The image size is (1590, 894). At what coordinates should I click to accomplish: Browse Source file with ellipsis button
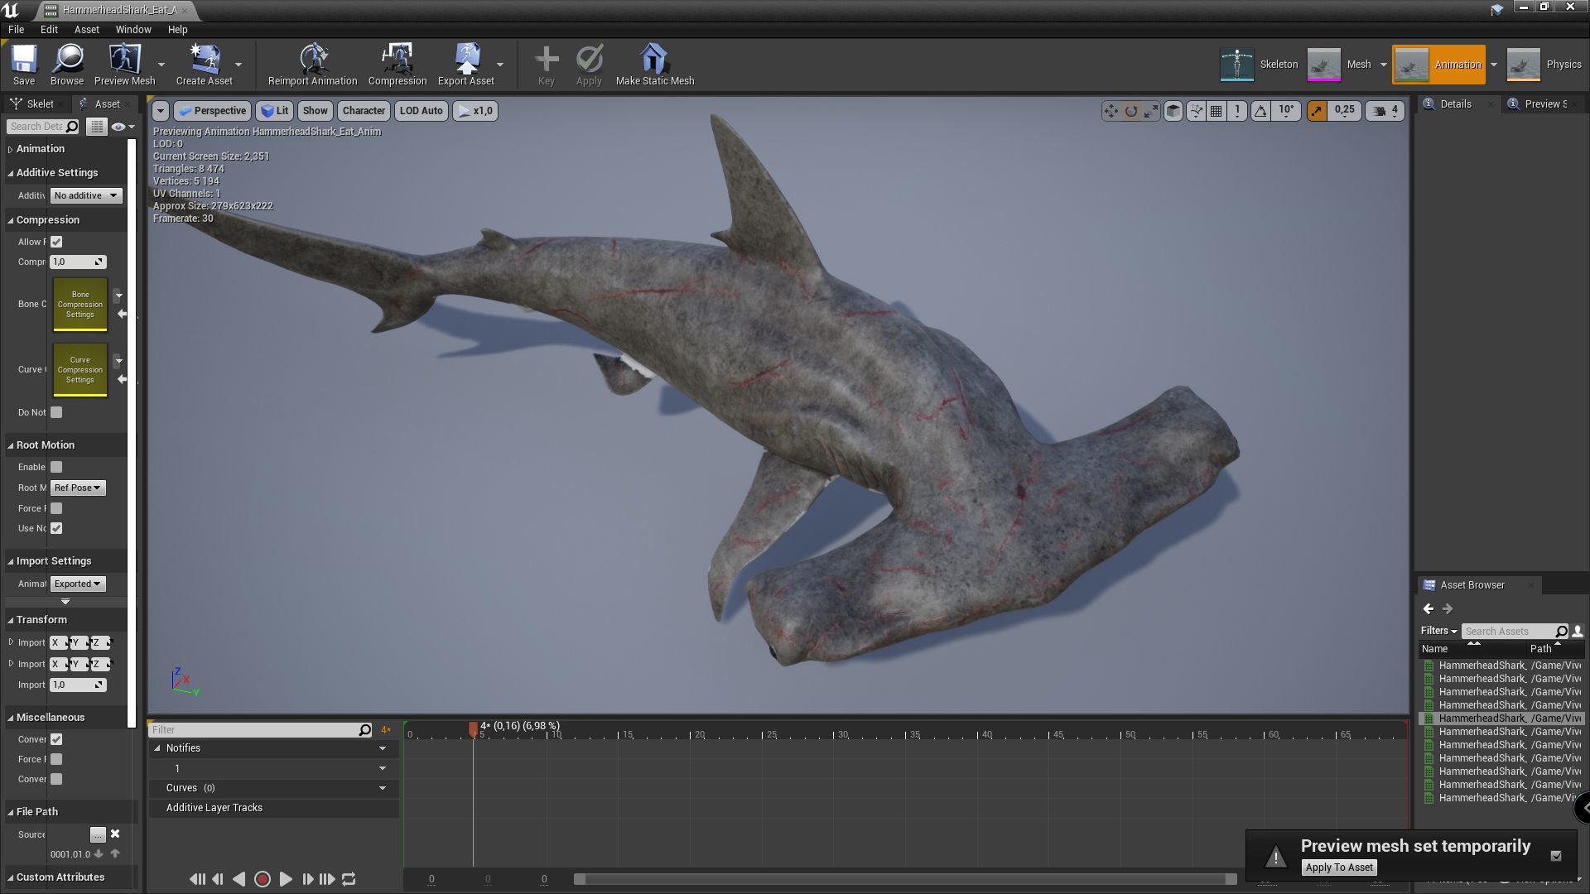pyautogui.click(x=98, y=834)
